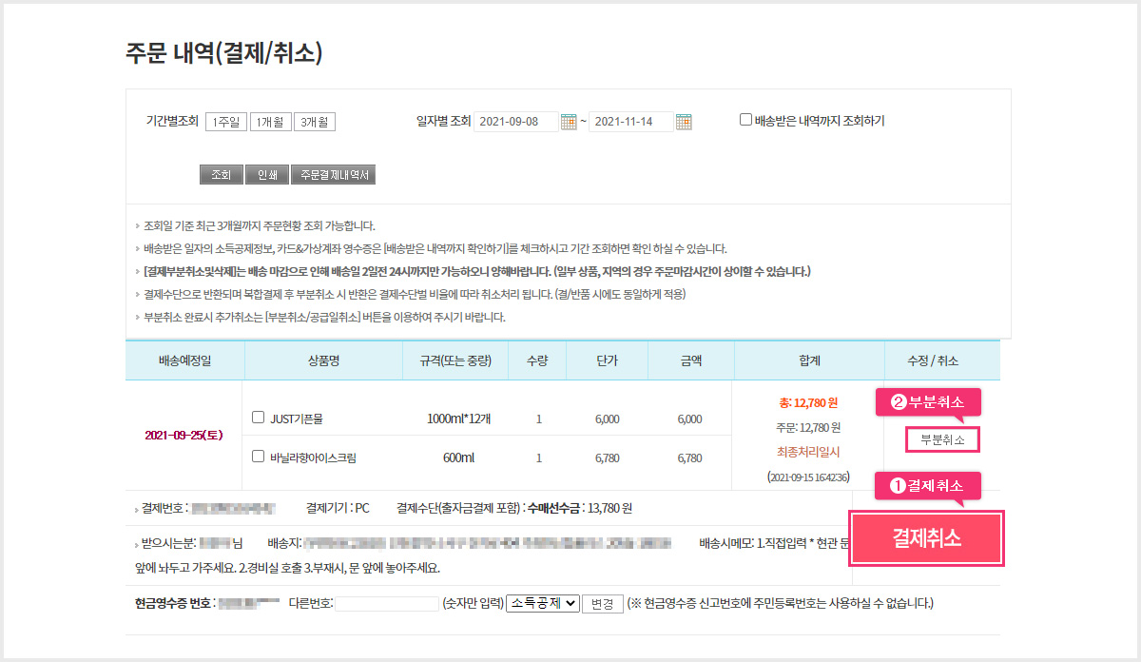Click the 1000ml*12개 specification cell
Viewport: 1141px width, 662px height.
(x=459, y=419)
